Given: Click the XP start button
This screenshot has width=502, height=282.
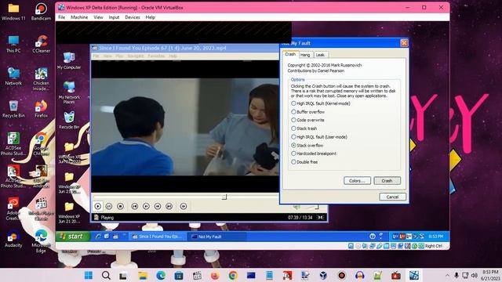Looking at the screenshot, I should (73, 237).
